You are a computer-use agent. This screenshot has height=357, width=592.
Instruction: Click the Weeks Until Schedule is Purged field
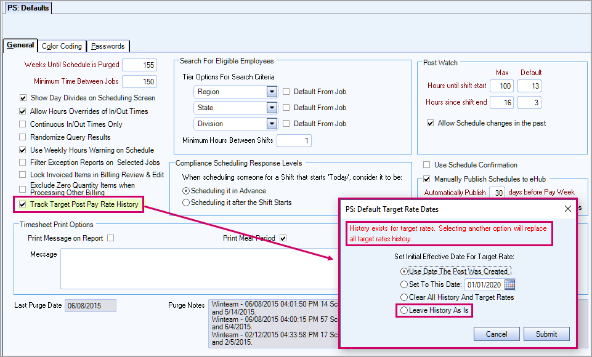point(139,65)
